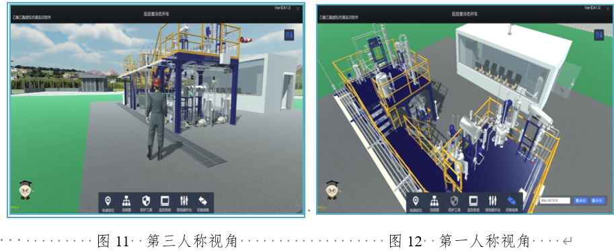This screenshot has height=251, width=614.
Task: Open 监控系统 monitor icon in the left window
Action: tap(165, 203)
